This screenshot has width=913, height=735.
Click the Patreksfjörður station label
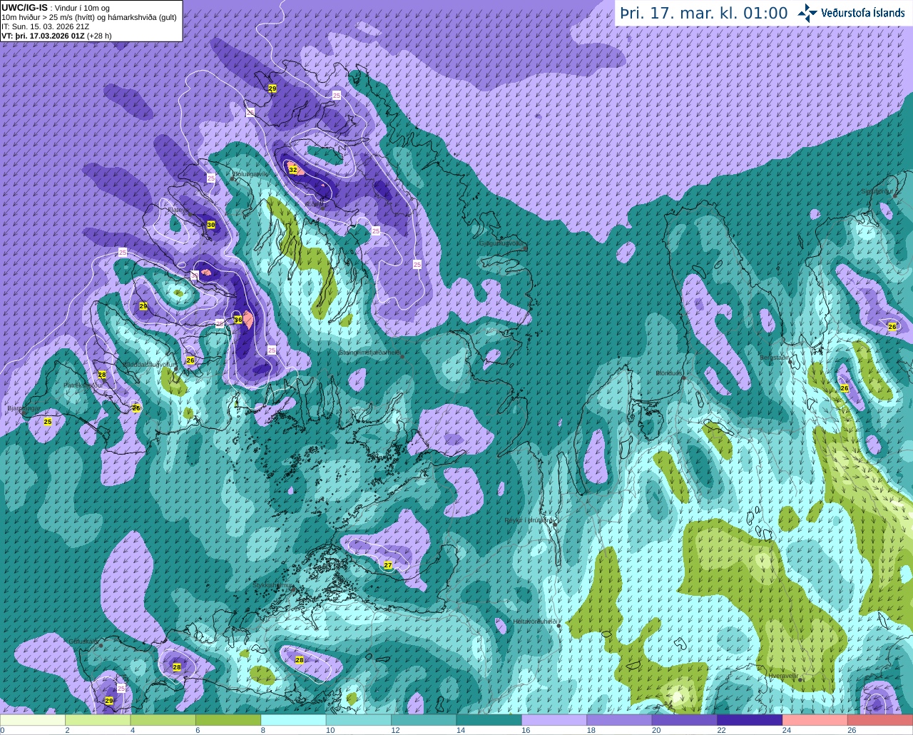(x=83, y=385)
